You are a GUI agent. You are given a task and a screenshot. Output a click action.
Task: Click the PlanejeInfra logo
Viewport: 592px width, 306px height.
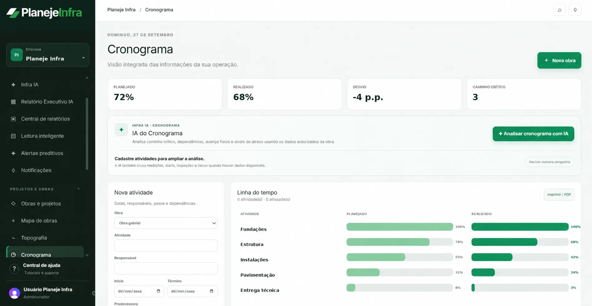point(44,13)
